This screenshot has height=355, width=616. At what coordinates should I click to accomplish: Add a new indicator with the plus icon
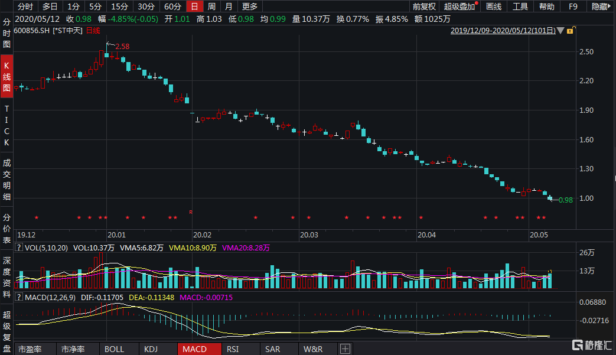pyautogui.click(x=345, y=349)
